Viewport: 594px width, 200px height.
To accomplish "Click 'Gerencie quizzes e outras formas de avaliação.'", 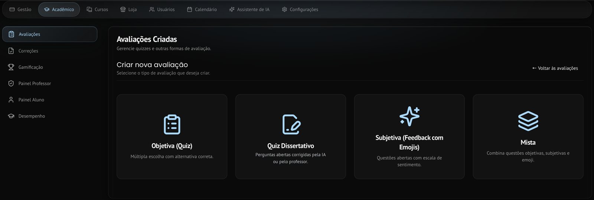I will point(164,49).
